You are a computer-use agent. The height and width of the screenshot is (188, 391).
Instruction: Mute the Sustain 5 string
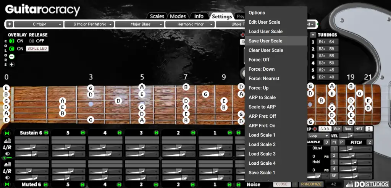(x=82, y=133)
